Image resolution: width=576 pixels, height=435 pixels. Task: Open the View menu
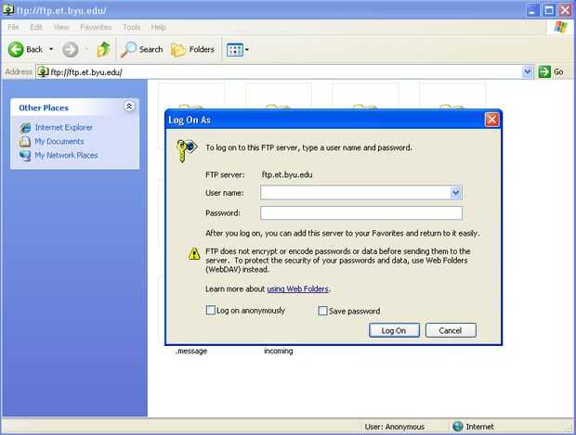(61, 27)
